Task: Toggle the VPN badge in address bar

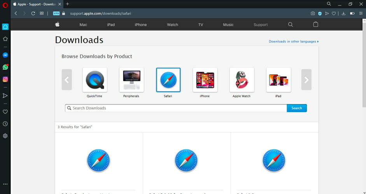Action: (56, 14)
